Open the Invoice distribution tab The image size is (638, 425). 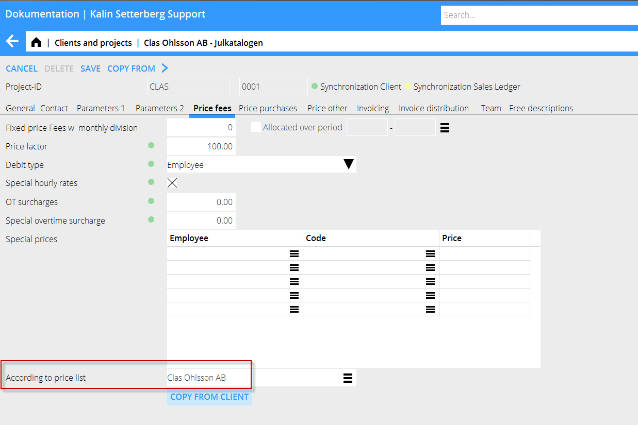[433, 108]
